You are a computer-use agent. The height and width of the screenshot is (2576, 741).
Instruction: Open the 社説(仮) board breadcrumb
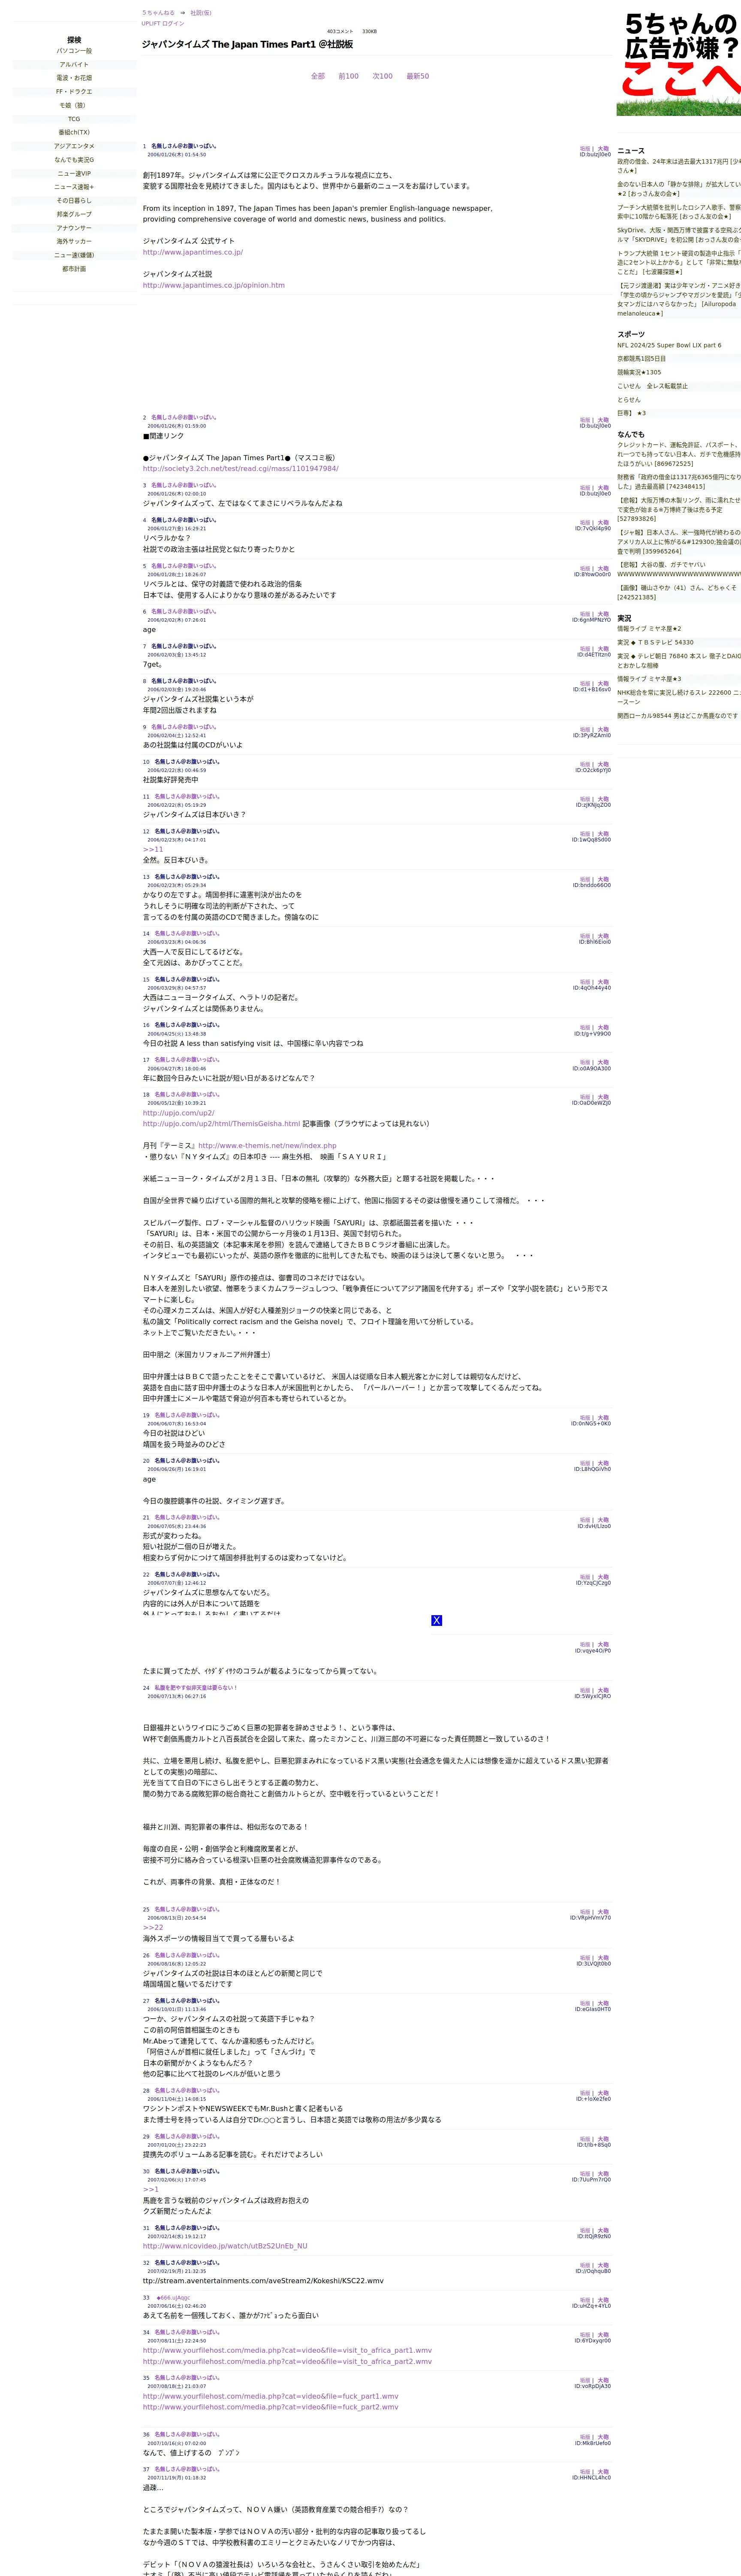pos(201,13)
